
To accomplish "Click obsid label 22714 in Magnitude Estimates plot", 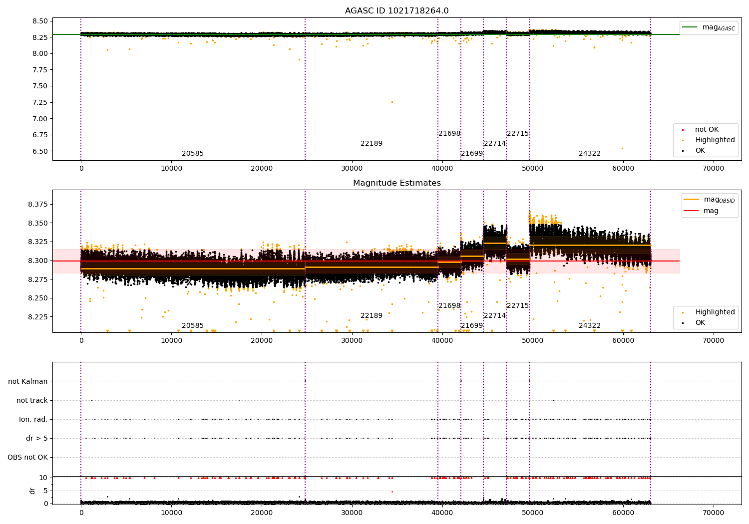I will (x=495, y=316).
